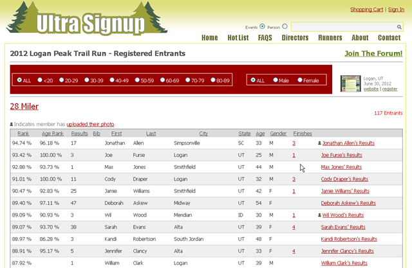Click Cody Draper's finishes count 3

coord(294,179)
